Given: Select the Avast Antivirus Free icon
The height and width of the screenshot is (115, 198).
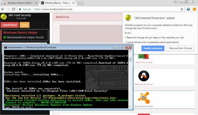Looking at the screenshot, I should (144, 98).
